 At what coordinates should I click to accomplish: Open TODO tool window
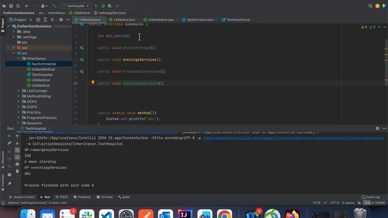coord(62,197)
